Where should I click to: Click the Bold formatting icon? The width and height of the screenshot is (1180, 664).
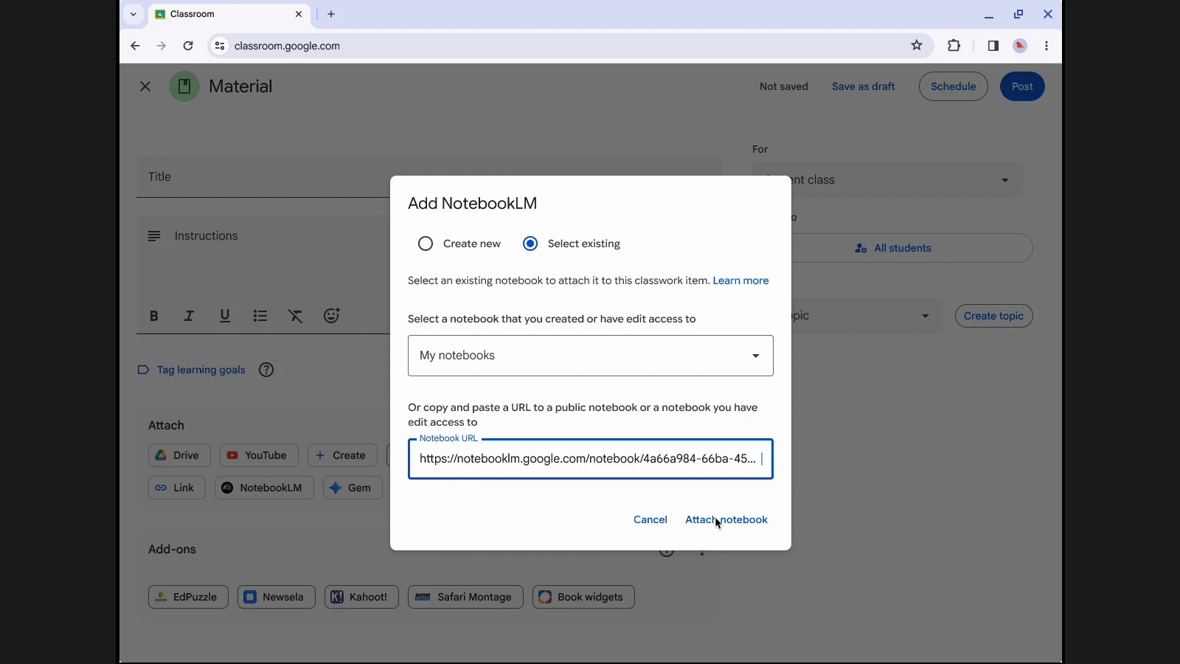[154, 316]
